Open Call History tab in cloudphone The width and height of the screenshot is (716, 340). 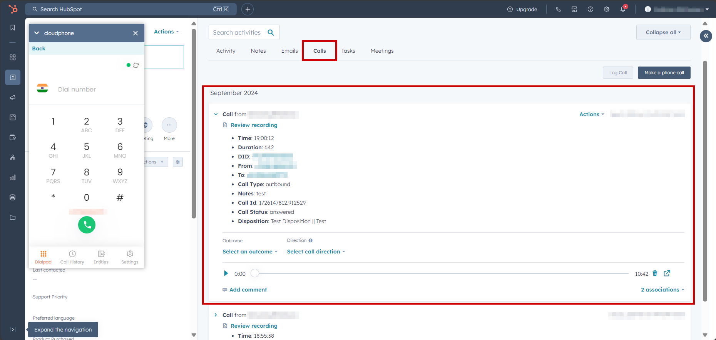(x=72, y=257)
